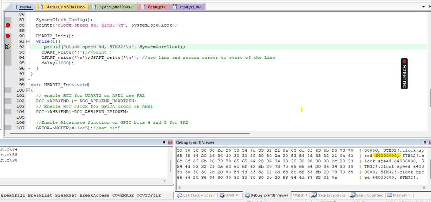Open UART #1 tab

tap(230, 195)
